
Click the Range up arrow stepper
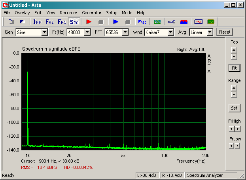[234, 88]
